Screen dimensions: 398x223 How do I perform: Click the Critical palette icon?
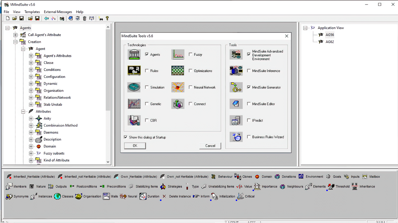(x=240, y=196)
